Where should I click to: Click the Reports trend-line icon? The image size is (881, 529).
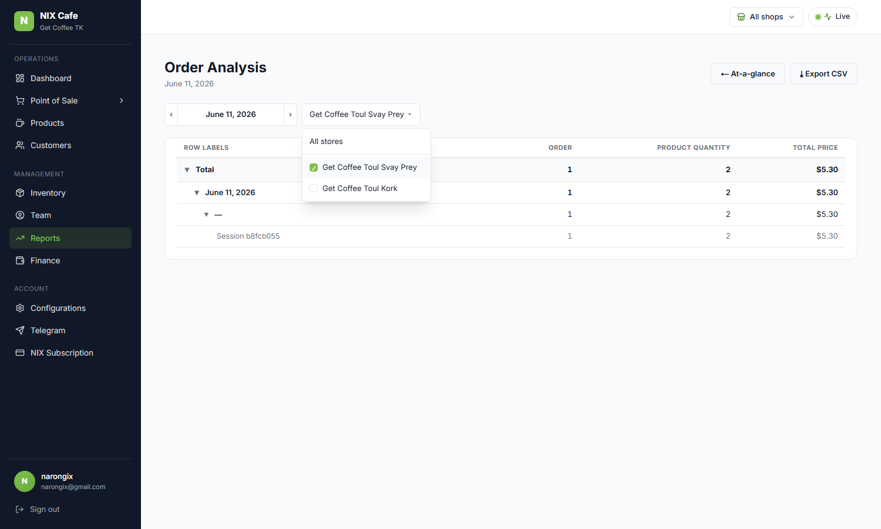click(20, 238)
